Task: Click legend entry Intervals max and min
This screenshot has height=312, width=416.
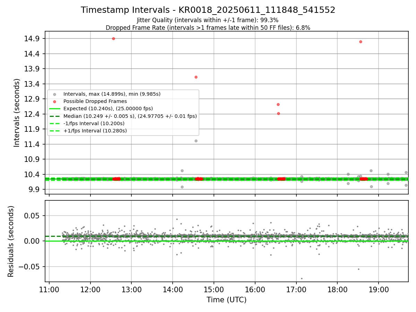Action: [112, 94]
